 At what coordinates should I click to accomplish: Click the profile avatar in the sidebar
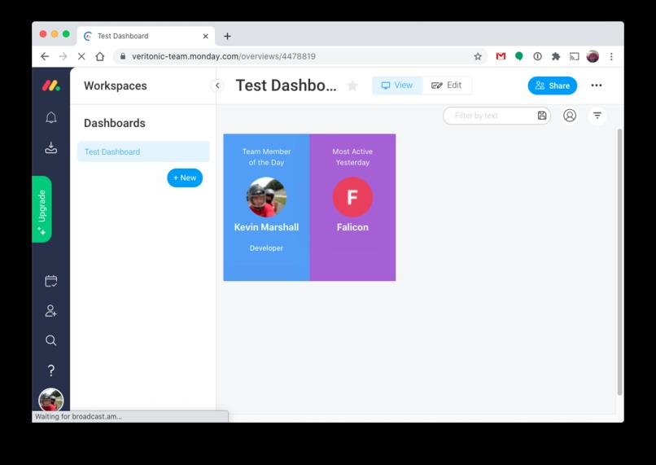(x=51, y=400)
